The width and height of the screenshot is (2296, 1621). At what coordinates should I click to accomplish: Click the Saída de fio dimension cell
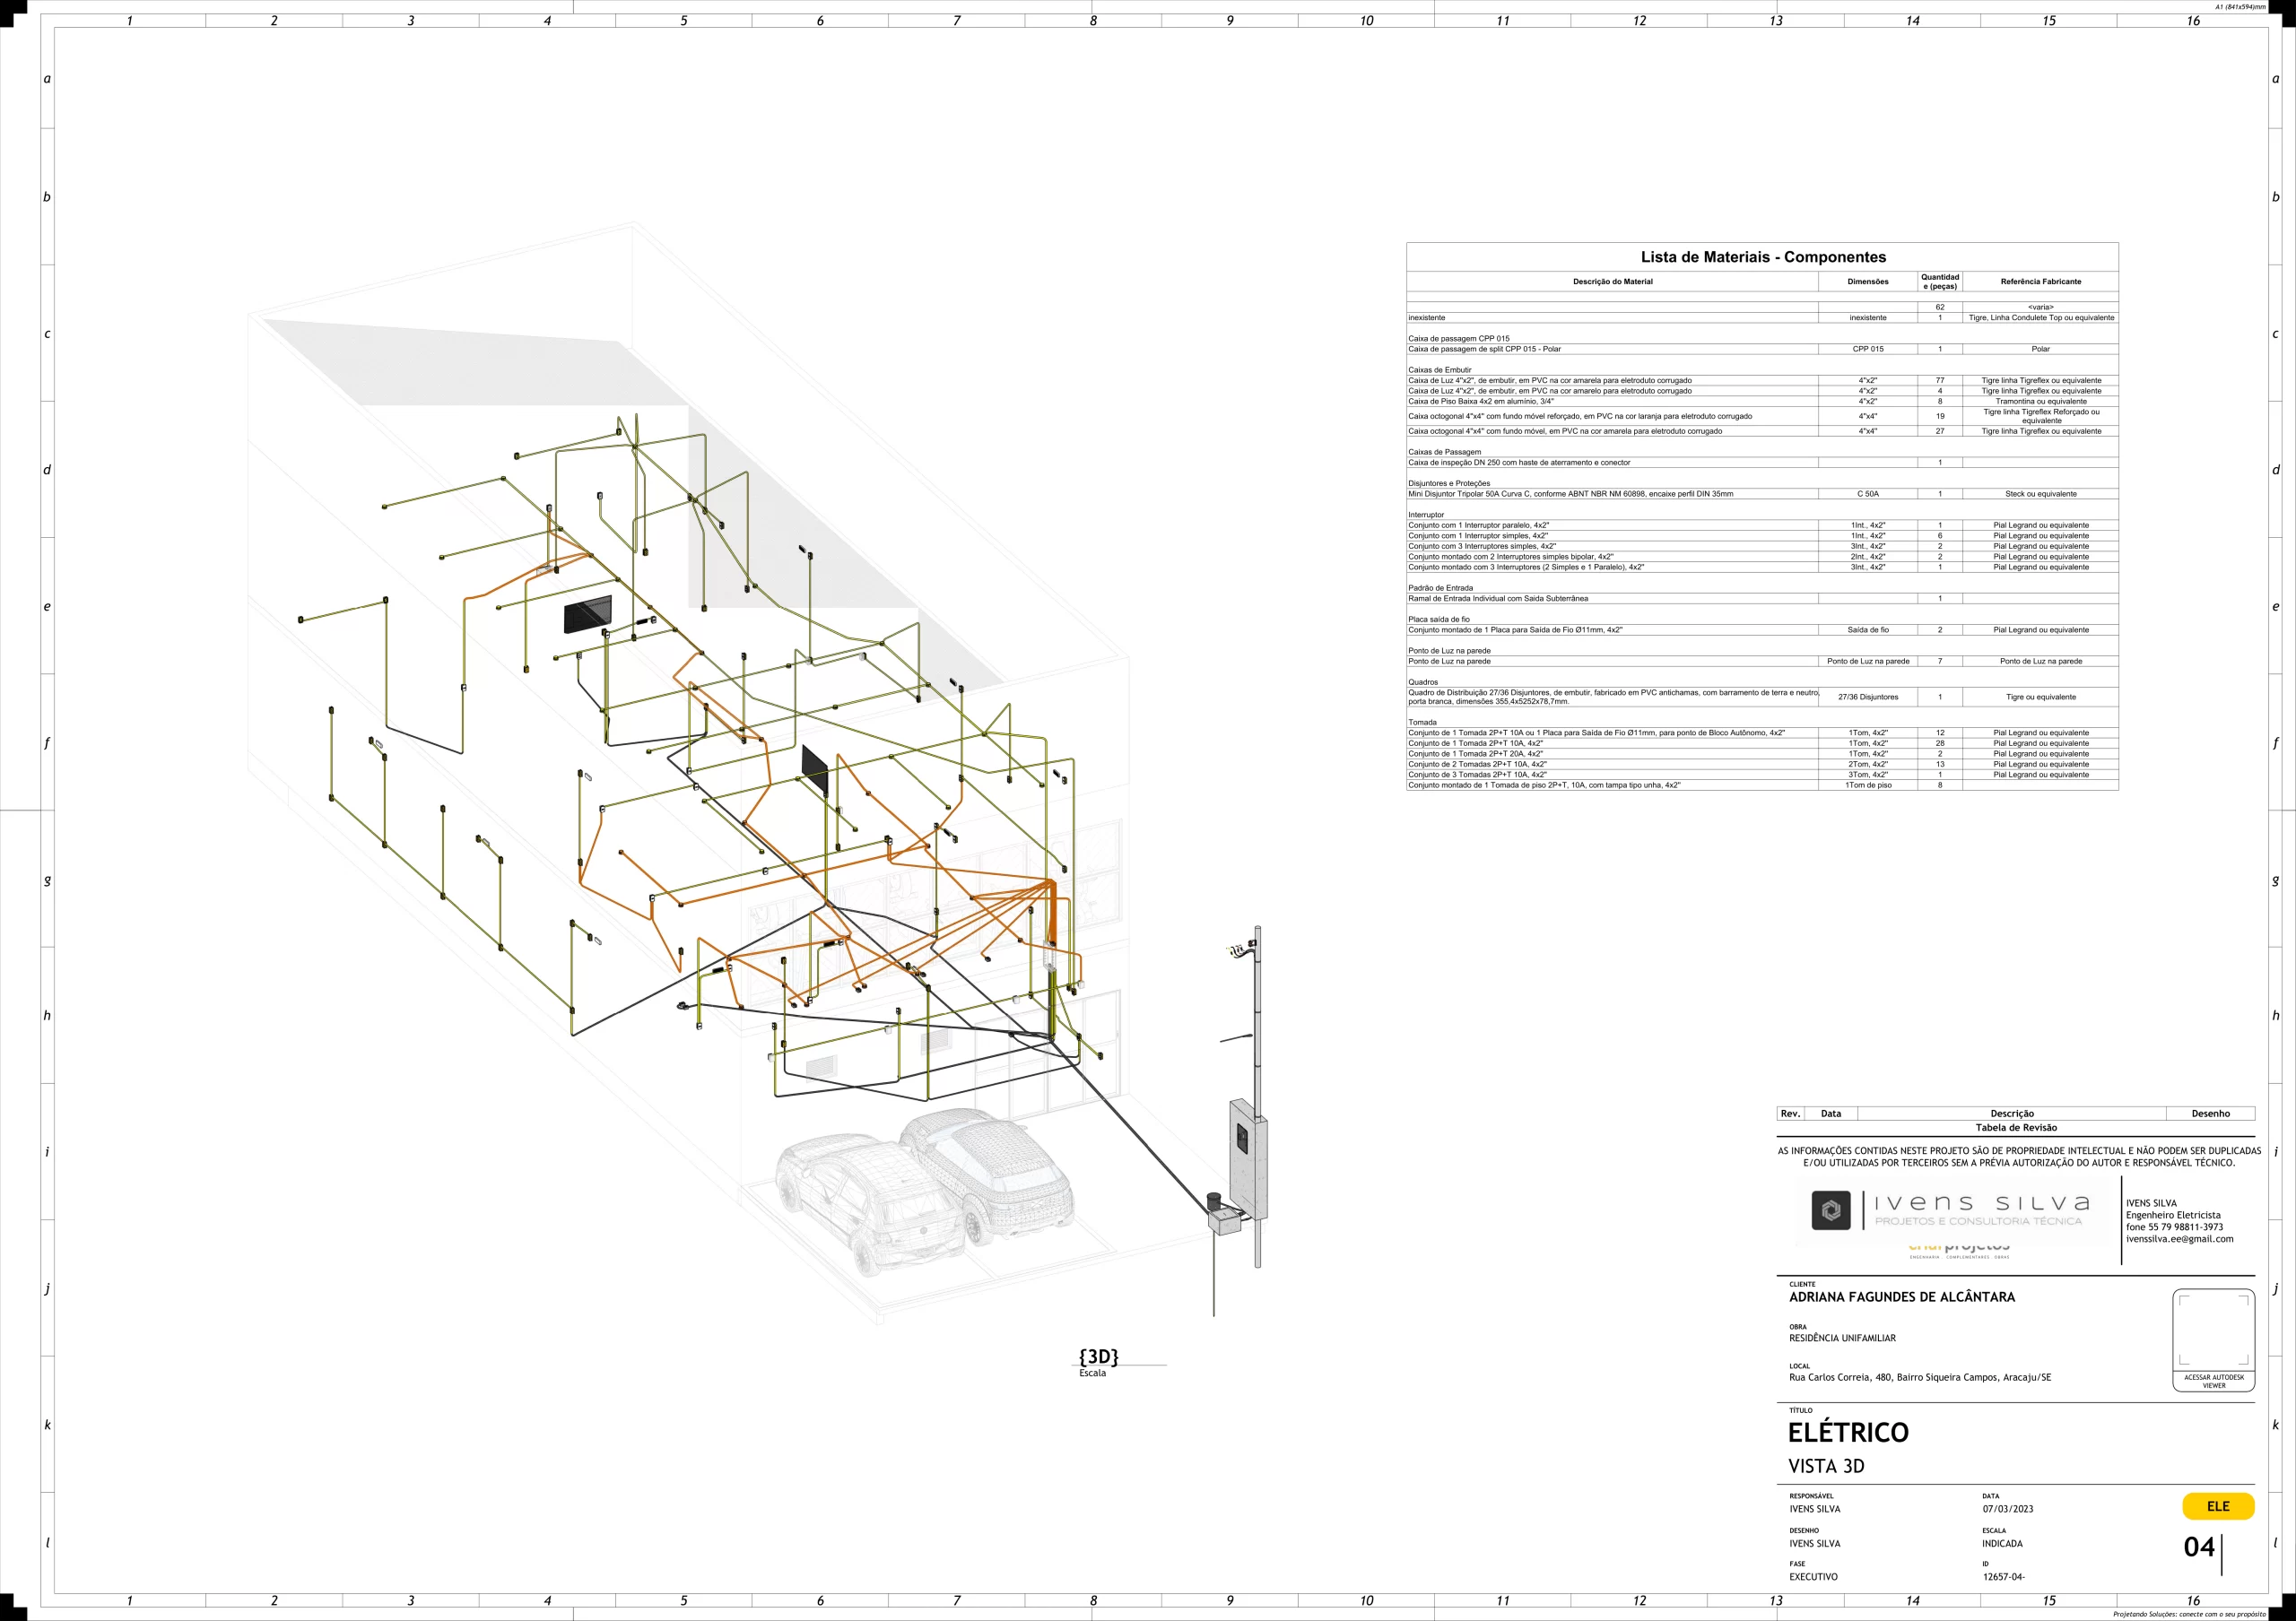tap(1868, 629)
